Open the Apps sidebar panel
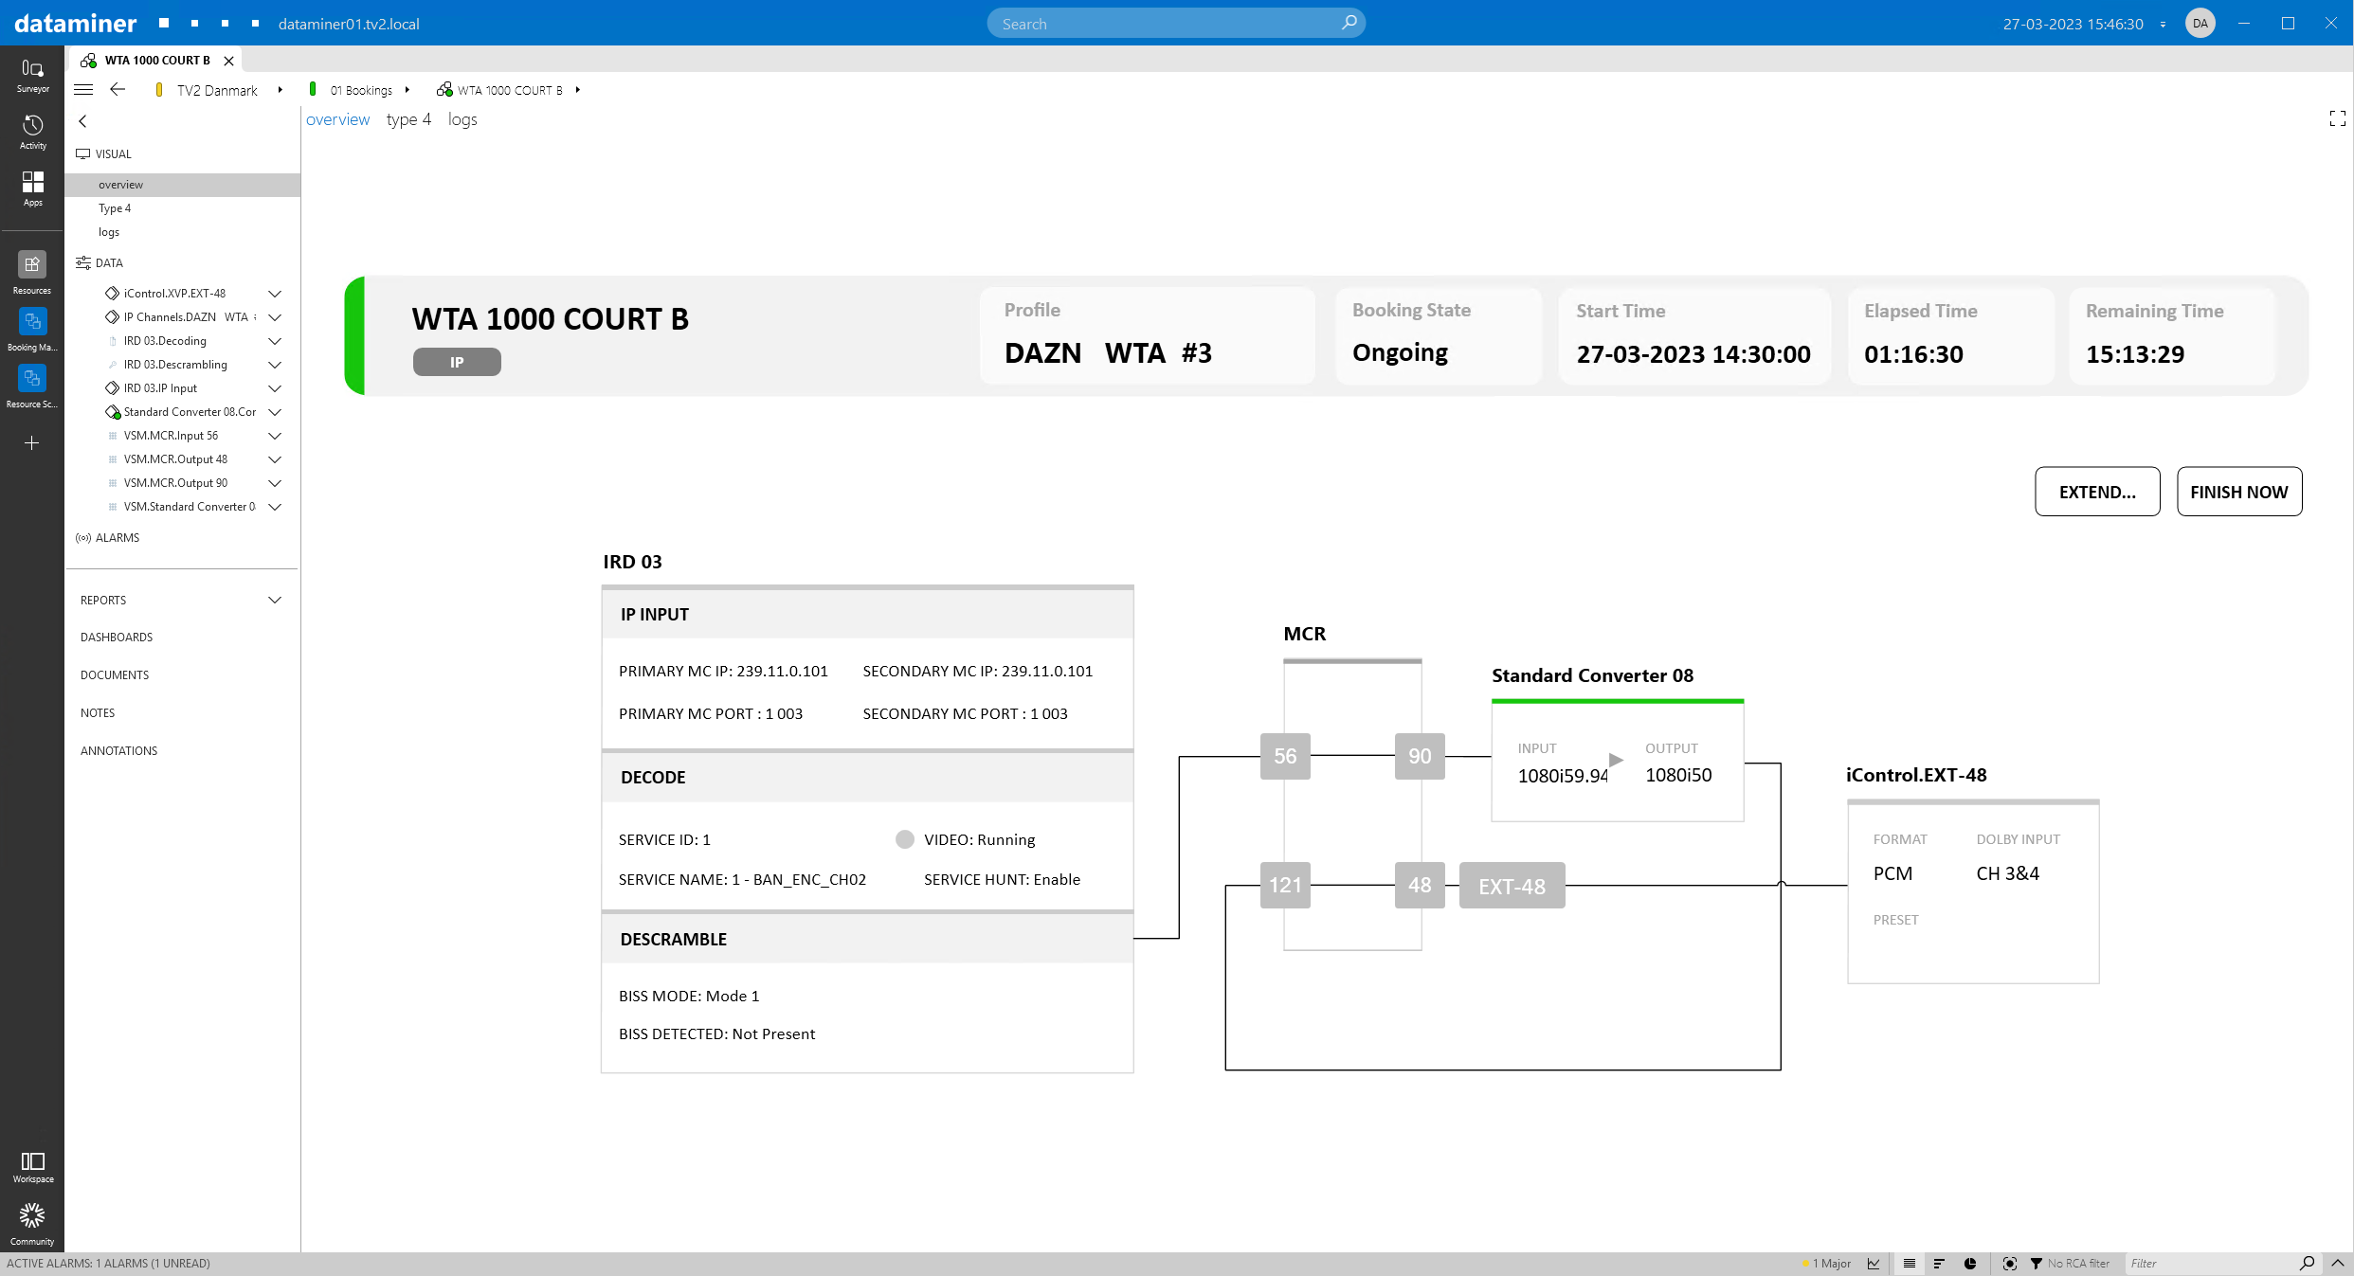 (32, 189)
